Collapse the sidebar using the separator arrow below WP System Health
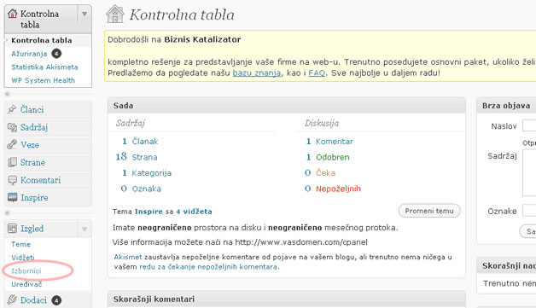This screenshot has width=536, height=308. point(7,94)
